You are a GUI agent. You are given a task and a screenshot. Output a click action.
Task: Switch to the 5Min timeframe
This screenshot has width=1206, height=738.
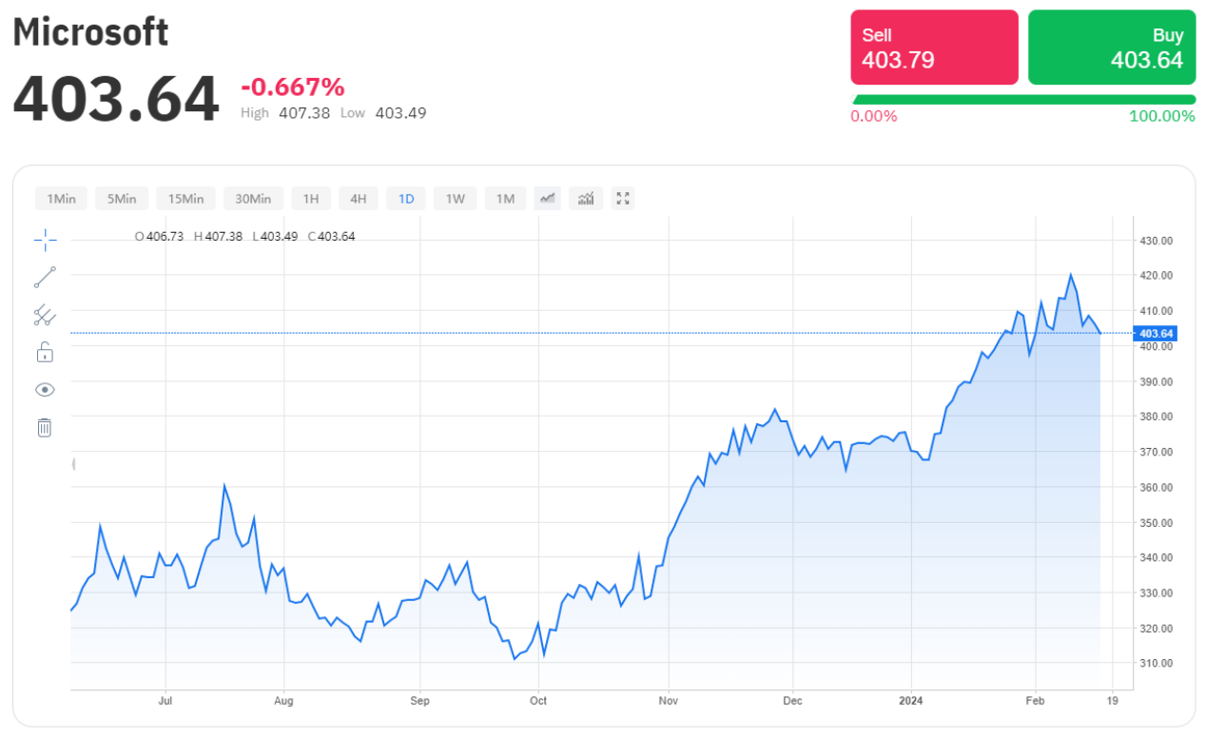(x=122, y=199)
